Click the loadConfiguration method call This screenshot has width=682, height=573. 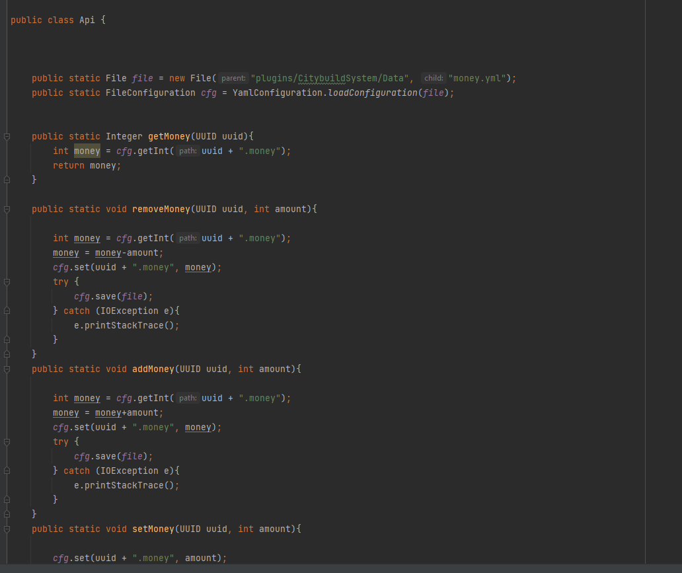(x=372, y=93)
